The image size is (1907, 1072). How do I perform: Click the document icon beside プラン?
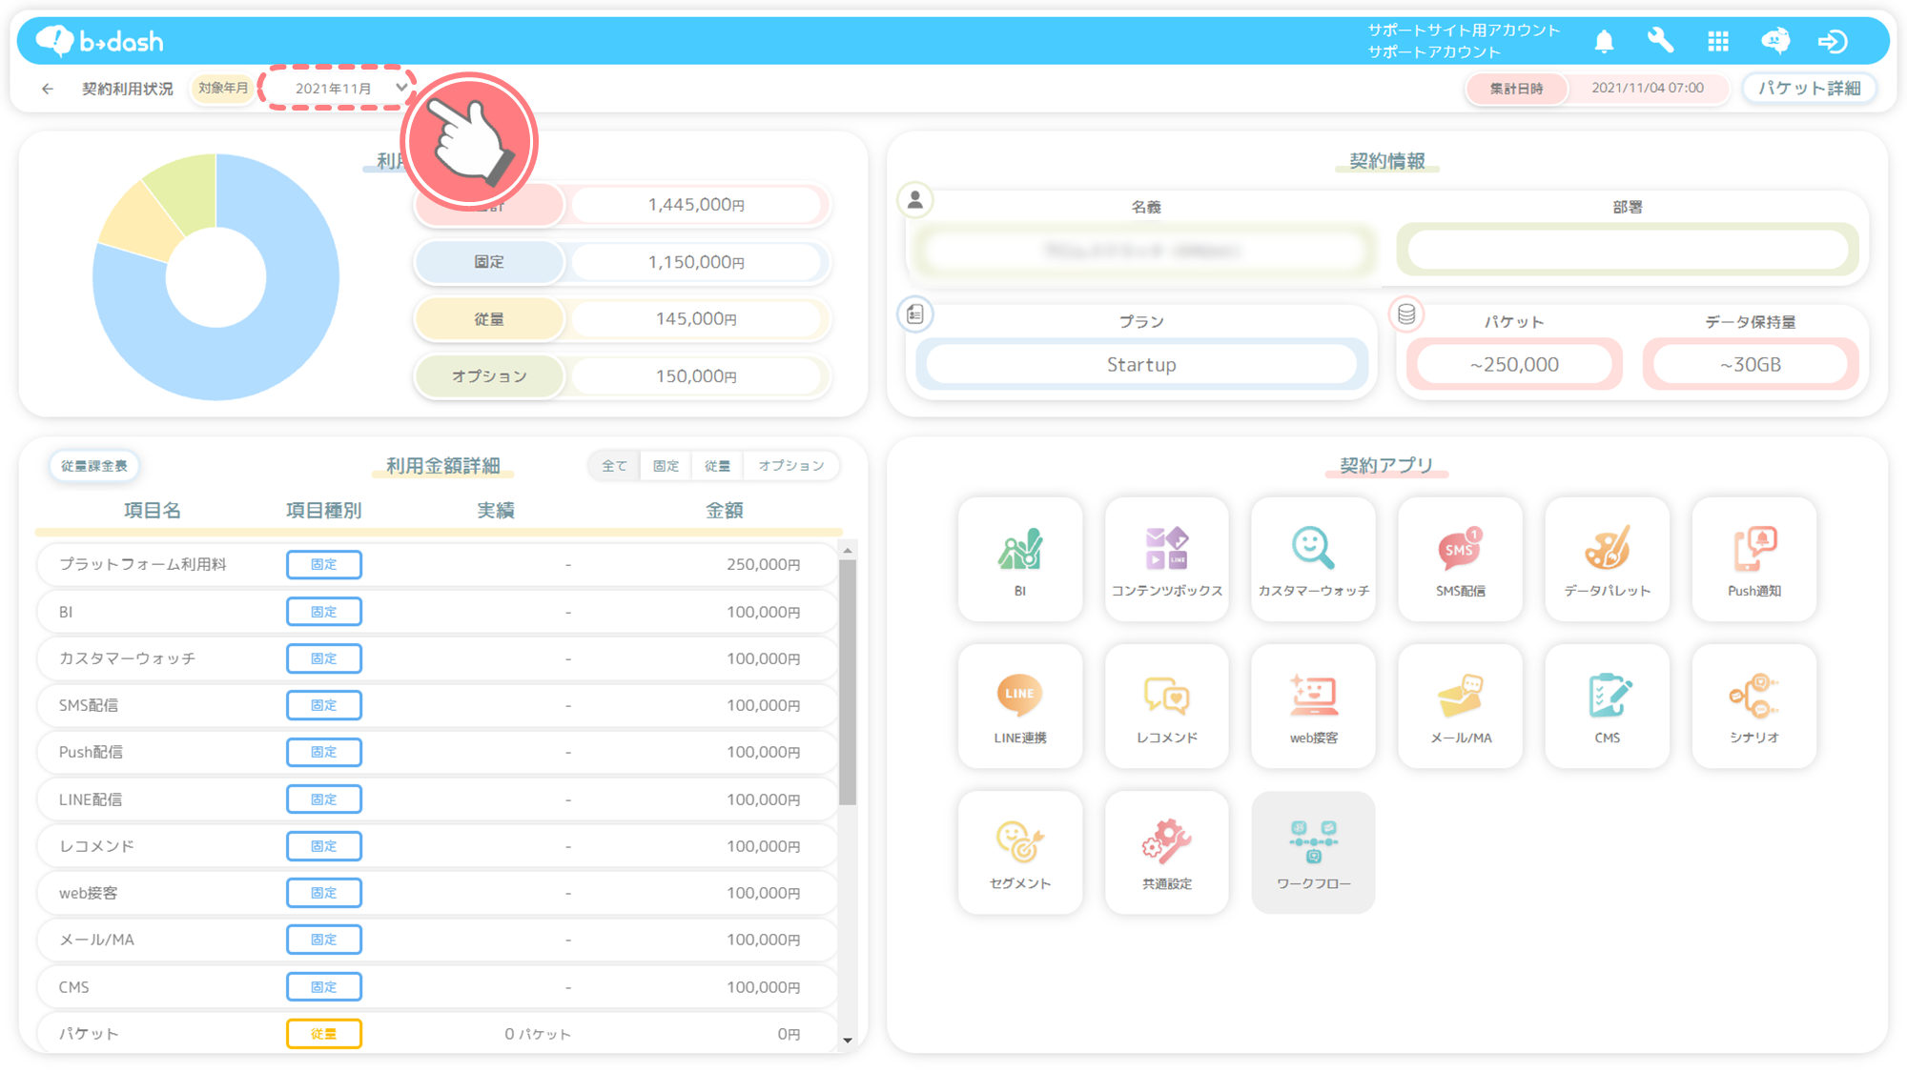point(915,314)
